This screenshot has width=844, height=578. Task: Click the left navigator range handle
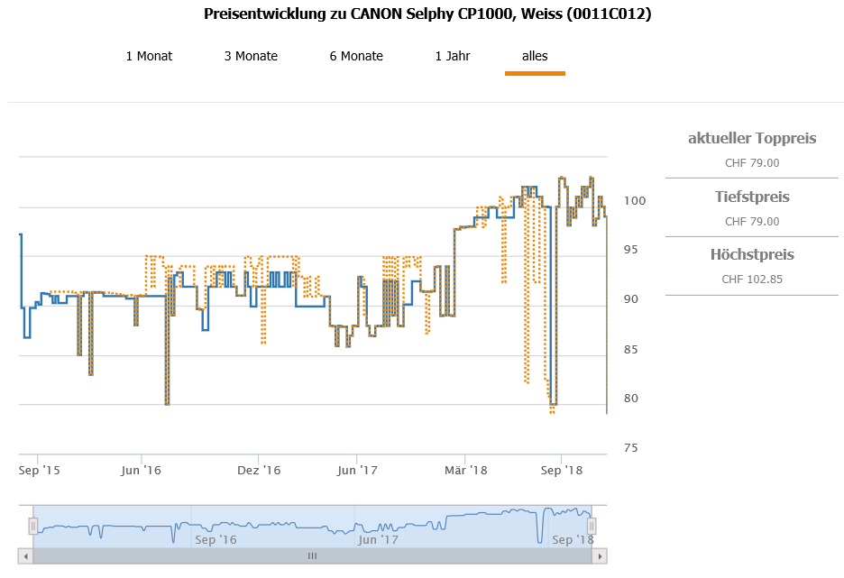33,526
